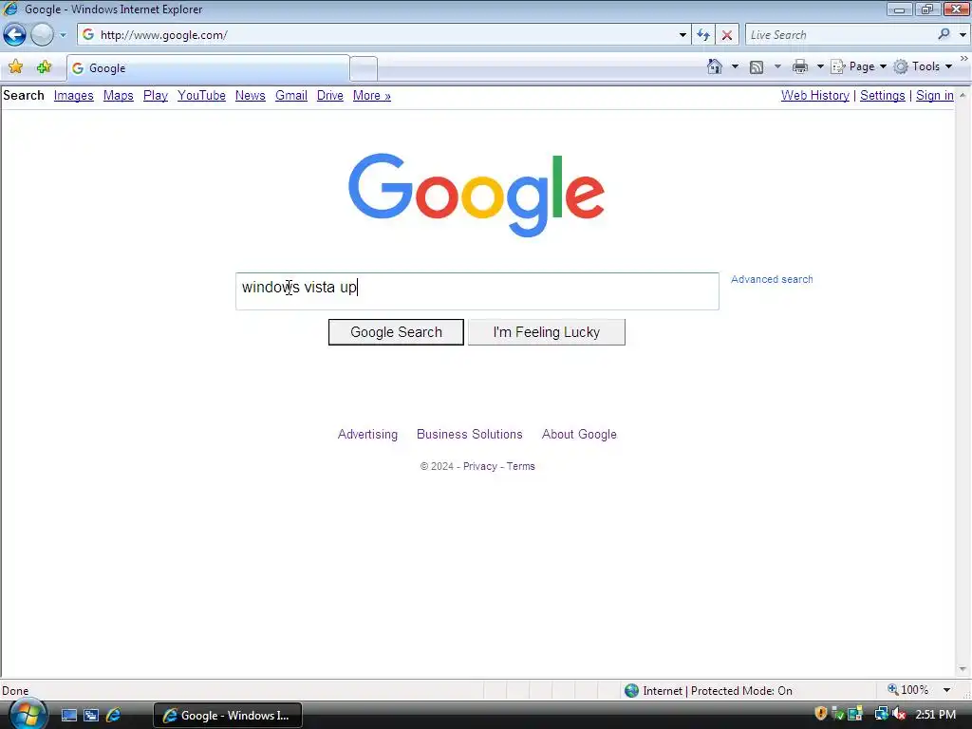Click the Windows Sidebar tray icon
Image resolution: width=972 pixels, height=729 pixels.
pos(855,714)
